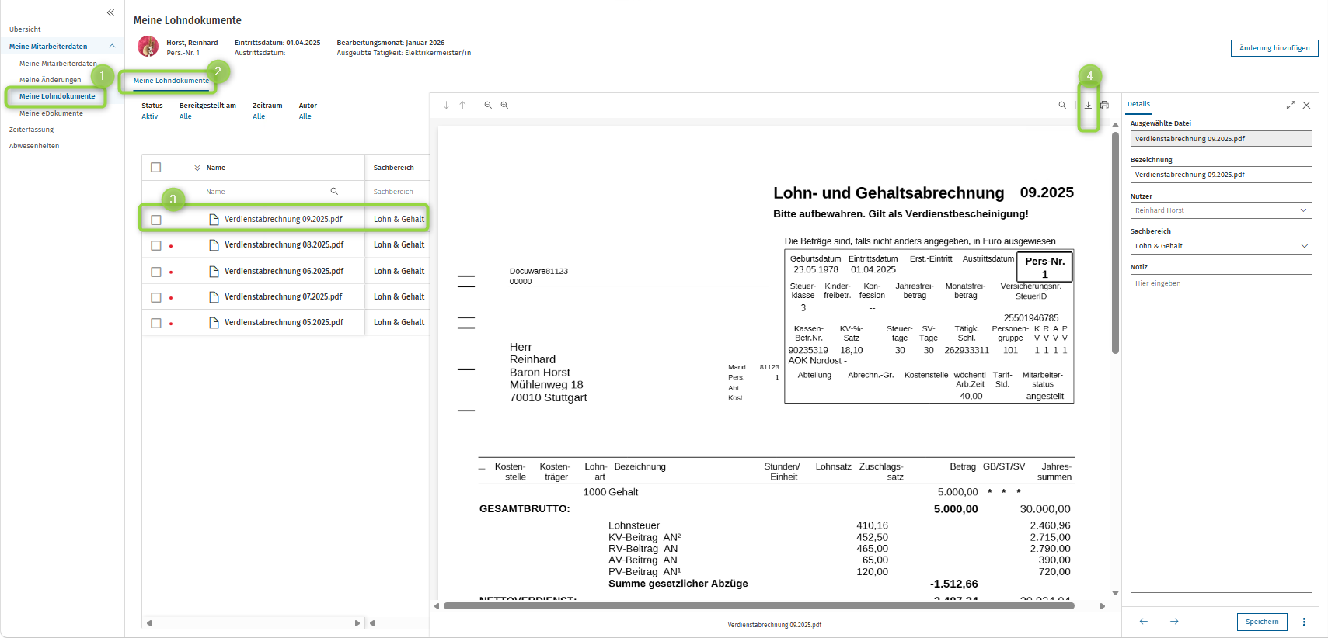
Task: Check the box for Verdienstabrechnung 05.2025.pdf
Action: [x=156, y=323]
